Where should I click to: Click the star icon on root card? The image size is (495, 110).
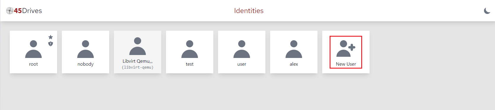51,37
